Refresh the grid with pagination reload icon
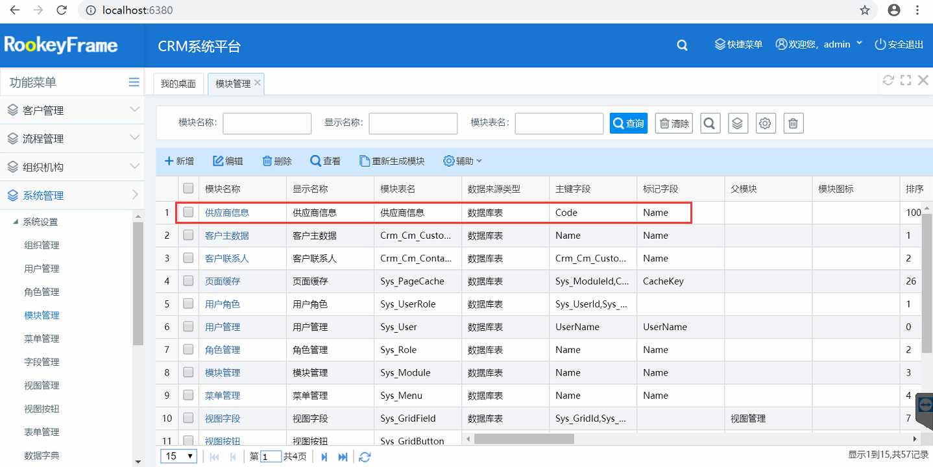 click(365, 457)
